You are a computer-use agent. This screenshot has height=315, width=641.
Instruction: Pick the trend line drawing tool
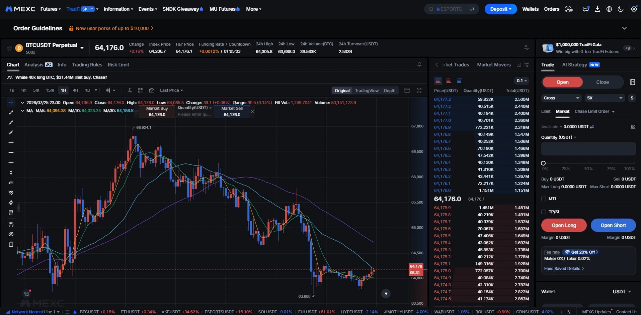pyautogui.click(x=11, y=112)
